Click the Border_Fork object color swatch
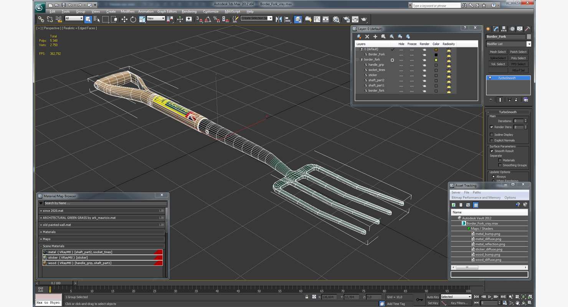Image resolution: width=568 pixels, height=307 pixels. (436, 55)
